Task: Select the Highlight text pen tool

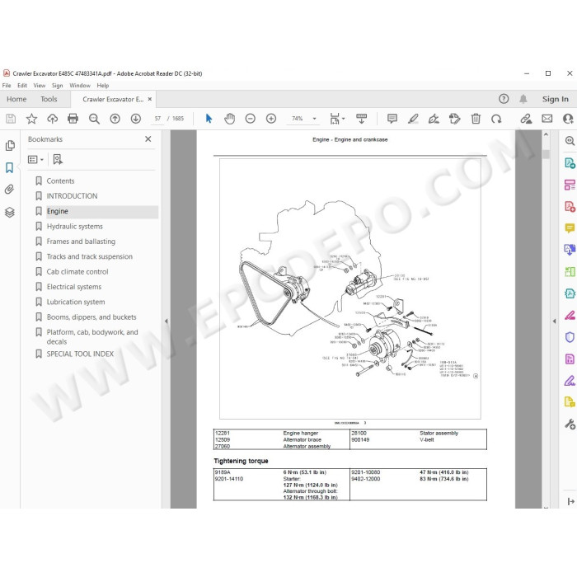Action: coord(413,119)
